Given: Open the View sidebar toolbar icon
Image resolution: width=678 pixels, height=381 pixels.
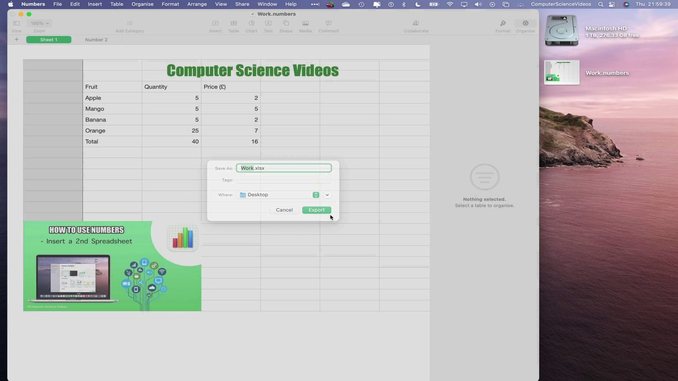Looking at the screenshot, I should (x=16, y=23).
